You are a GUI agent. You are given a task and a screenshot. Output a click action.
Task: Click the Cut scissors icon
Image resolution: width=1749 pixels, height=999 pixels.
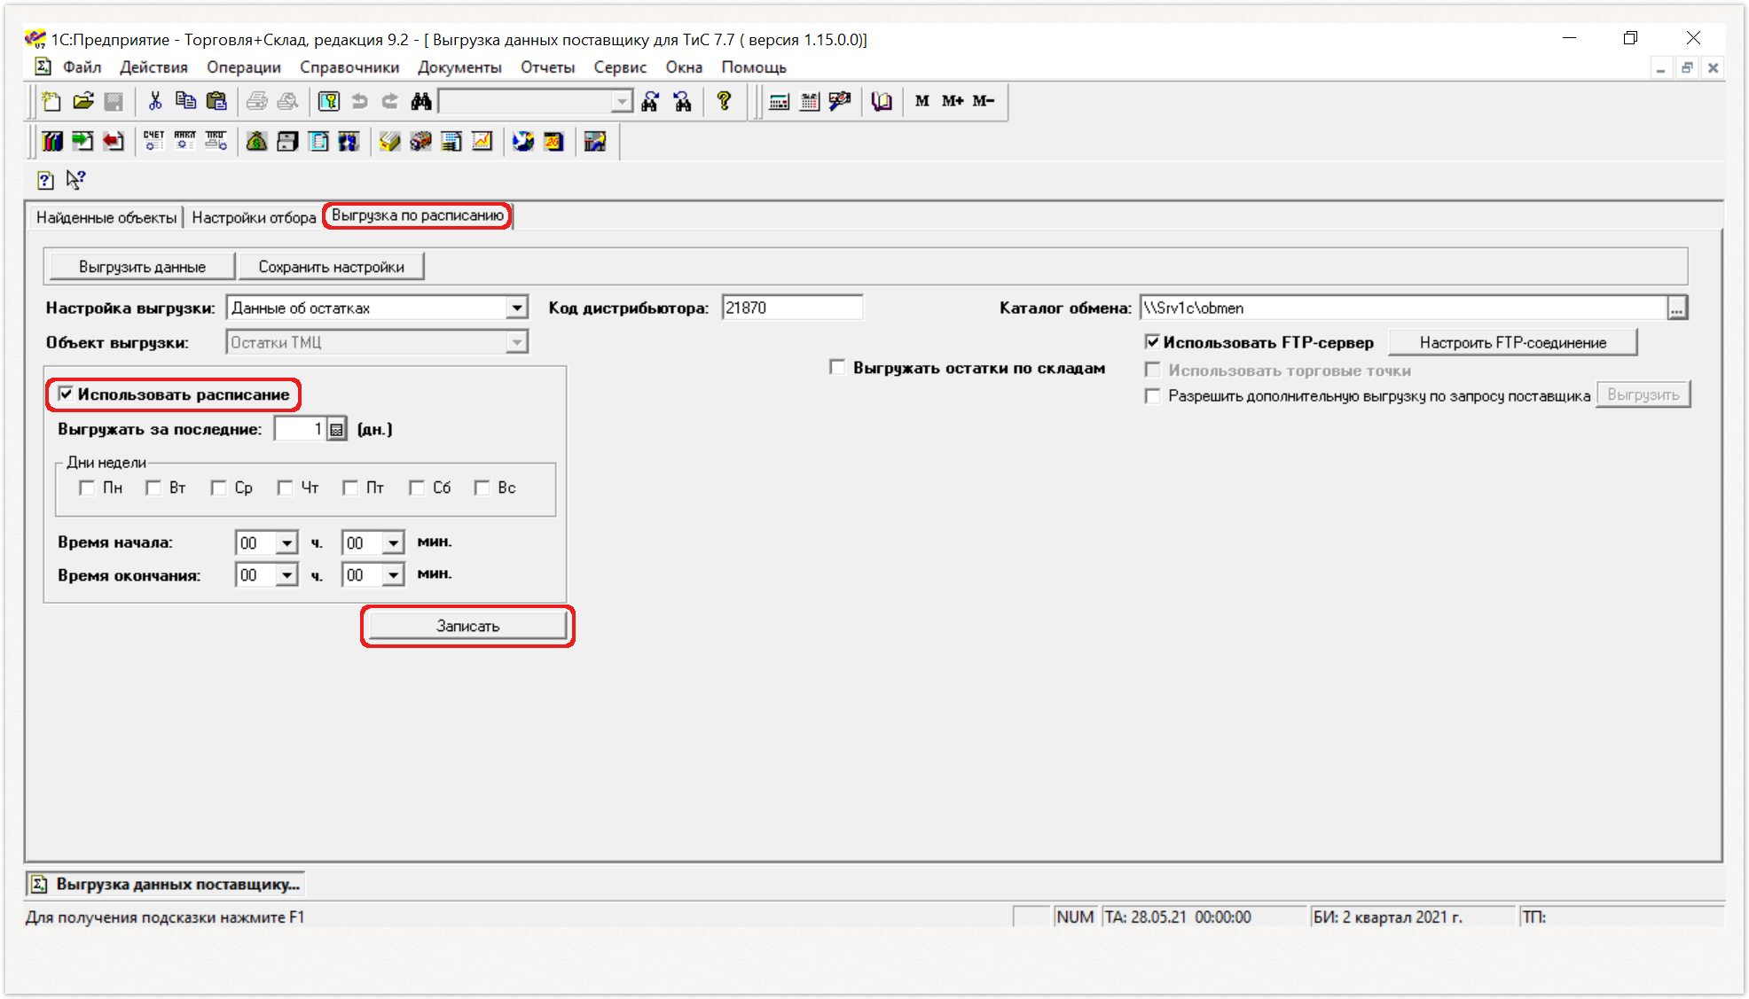point(155,101)
